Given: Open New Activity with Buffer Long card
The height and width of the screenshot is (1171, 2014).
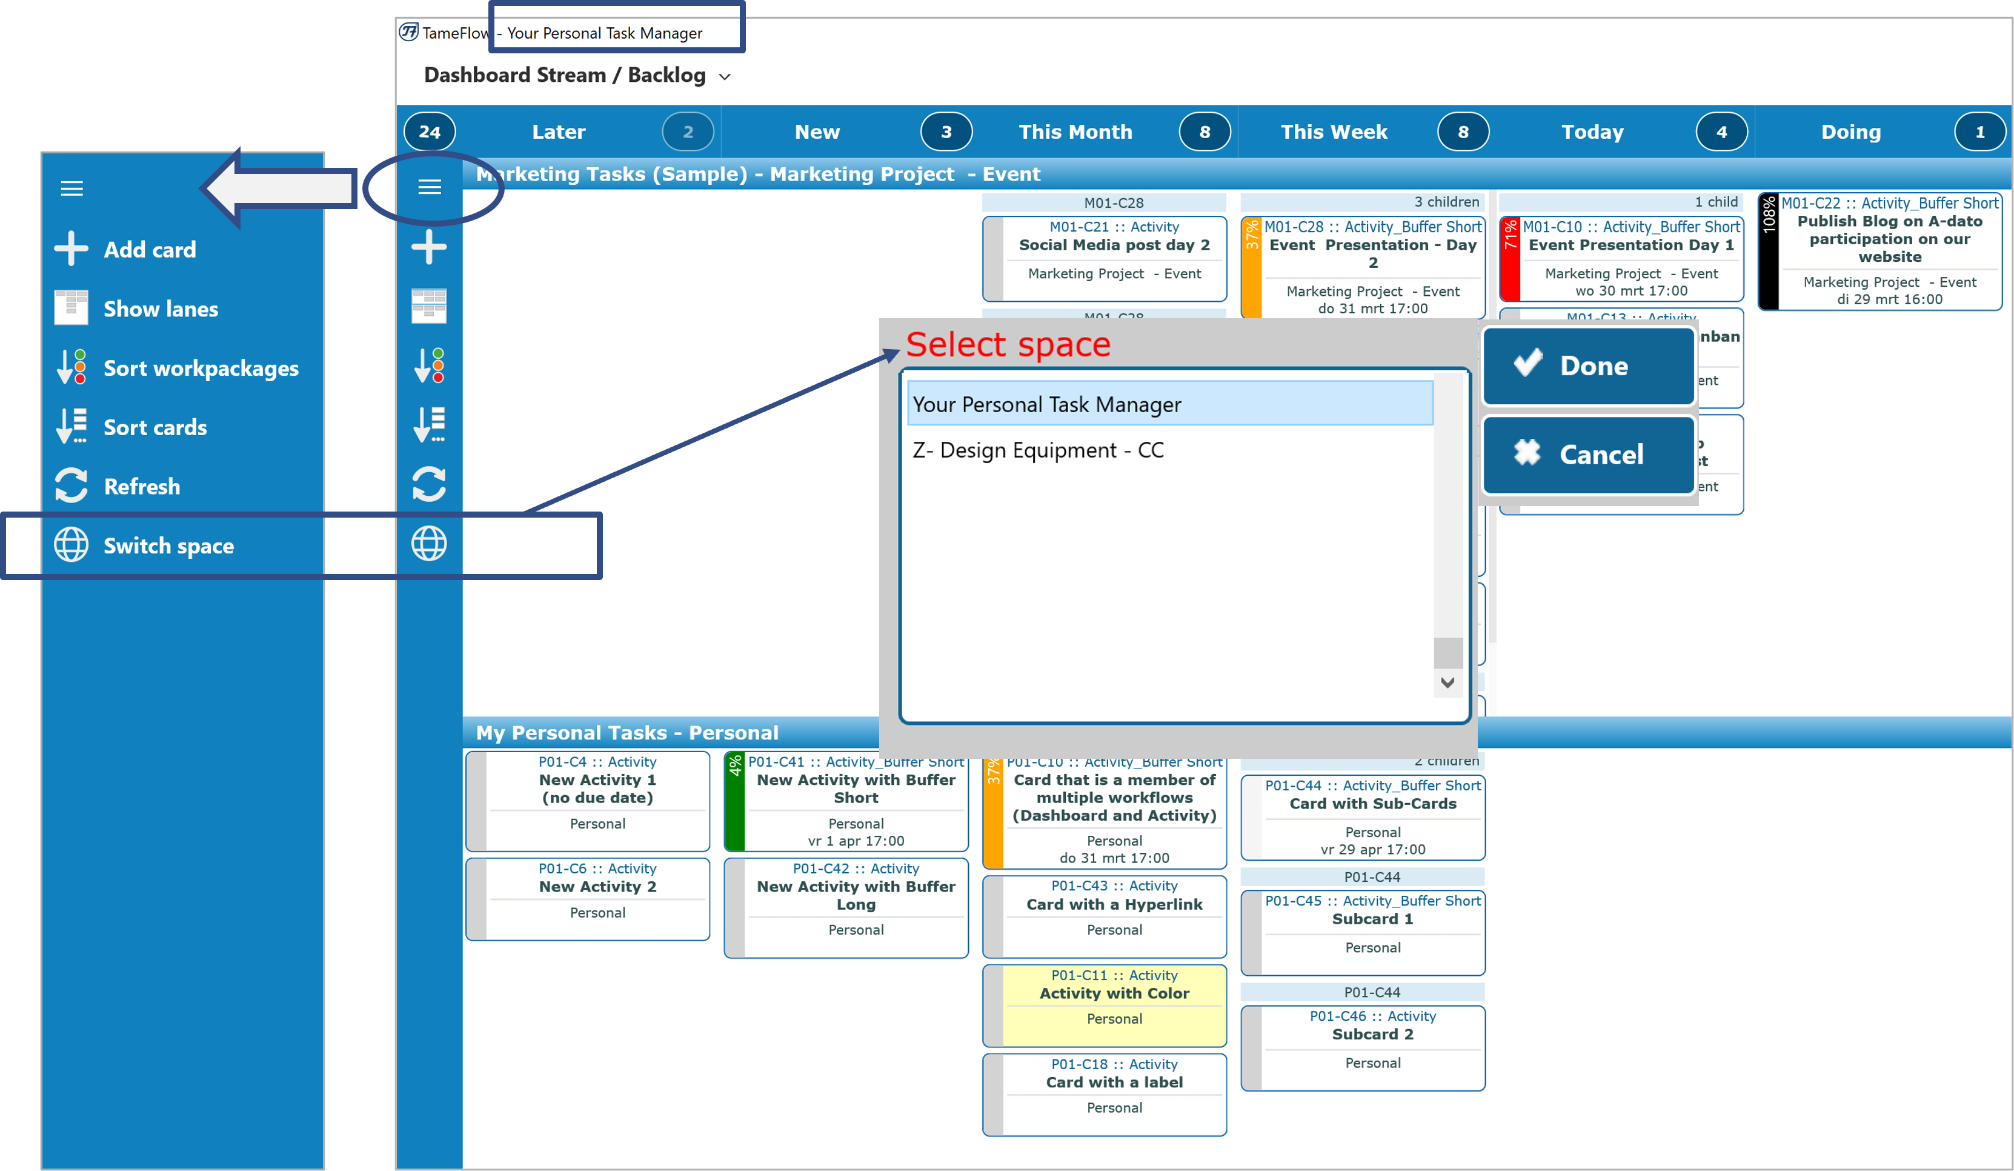Looking at the screenshot, I should [x=846, y=907].
